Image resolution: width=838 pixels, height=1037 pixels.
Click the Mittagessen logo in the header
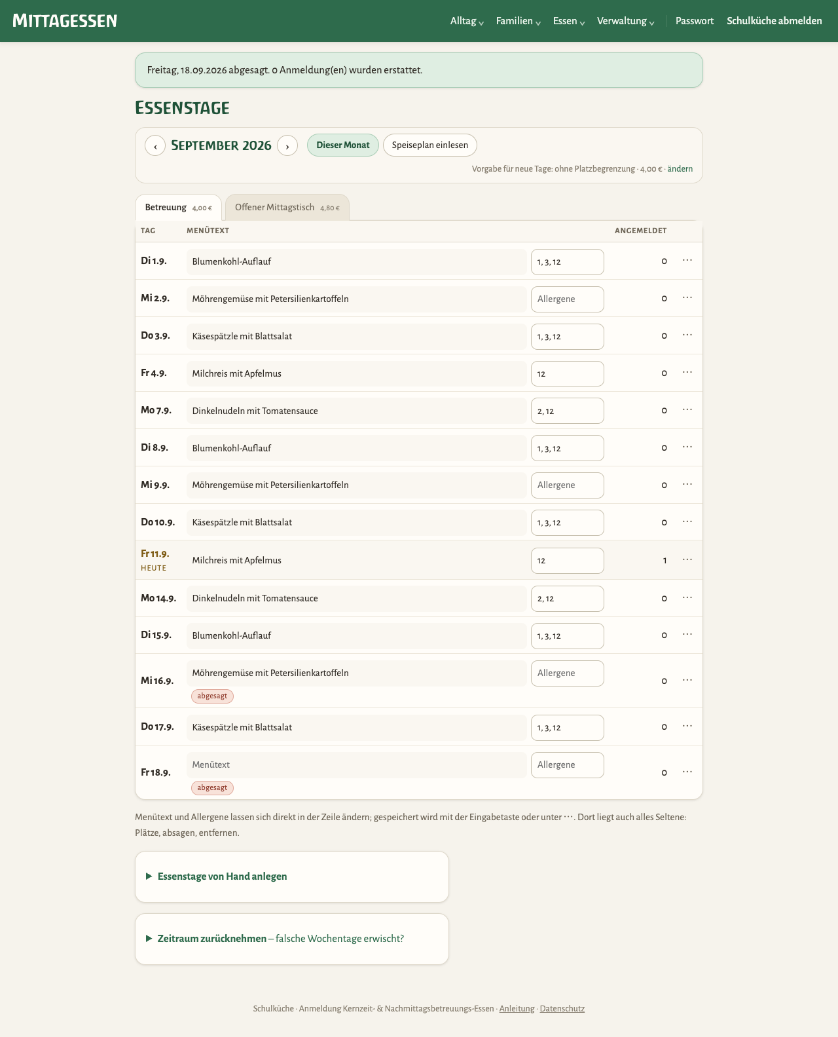pos(65,21)
